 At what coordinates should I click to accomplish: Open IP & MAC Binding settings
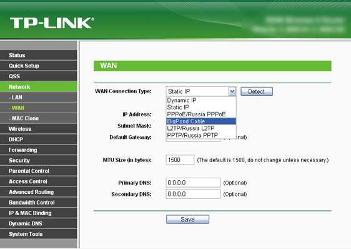(x=38, y=213)
